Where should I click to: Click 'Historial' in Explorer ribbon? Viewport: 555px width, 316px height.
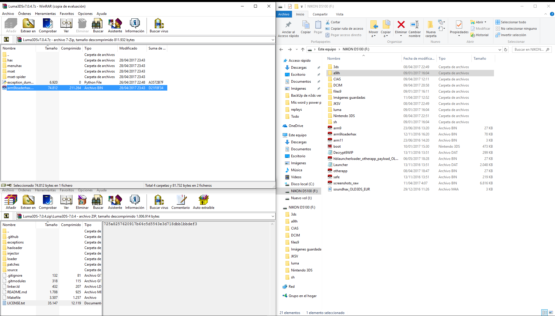[479, 35]
